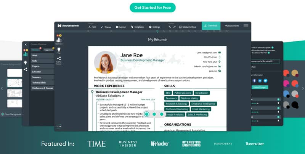The image size is (305, 154).
Task: Select the Projects section item
Action: tap(42, 66)
